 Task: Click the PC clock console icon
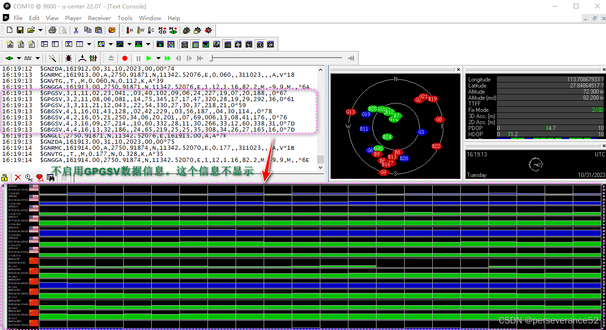29,177
